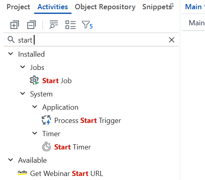Image resolution: width=205 pixels, height=180 pixels.
Task: Collapse the Installed section
Action: click(10, 54)
